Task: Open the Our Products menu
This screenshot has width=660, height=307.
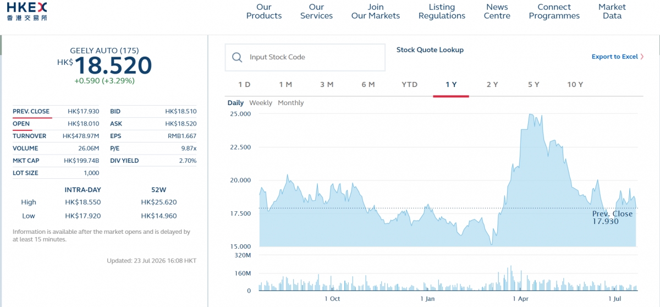Action: click(x=264, y=12)
